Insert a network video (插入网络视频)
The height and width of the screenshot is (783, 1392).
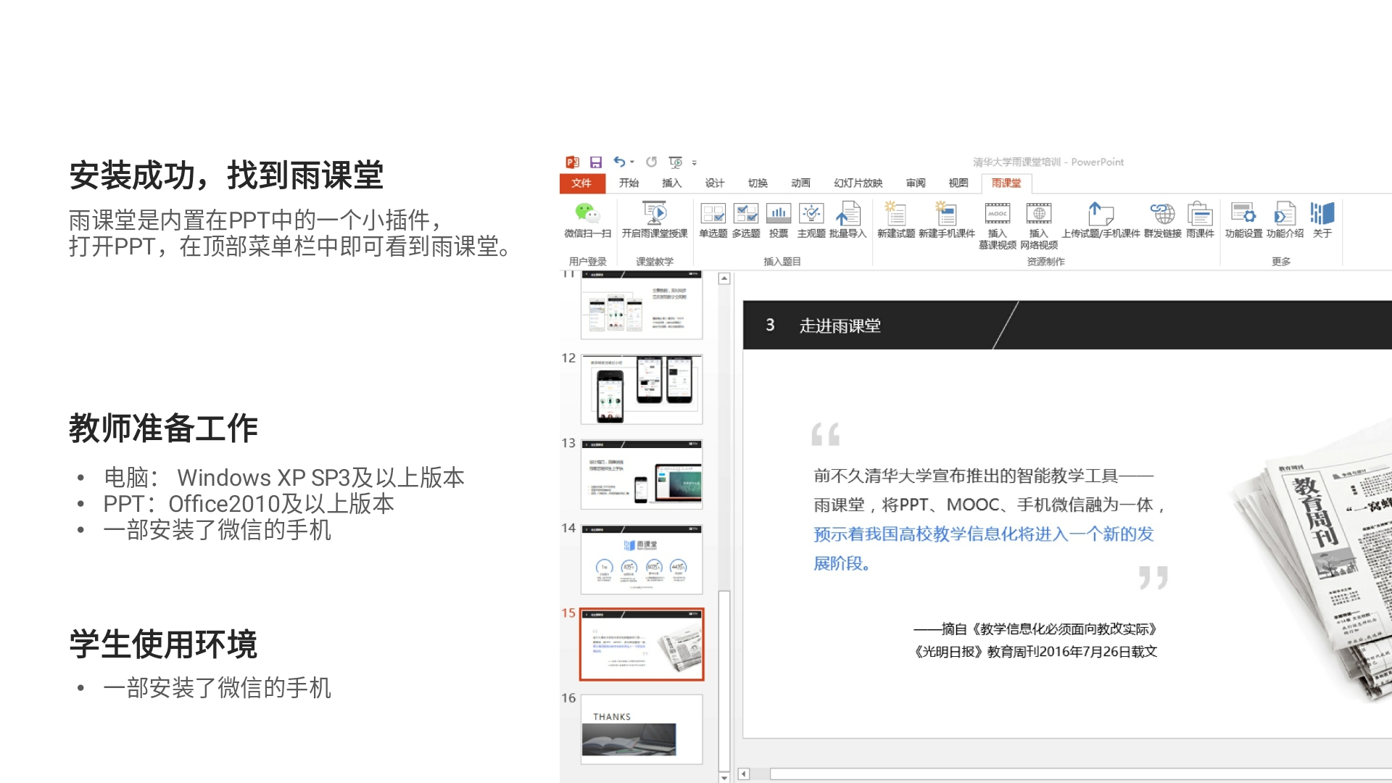tap(1039, 225)
